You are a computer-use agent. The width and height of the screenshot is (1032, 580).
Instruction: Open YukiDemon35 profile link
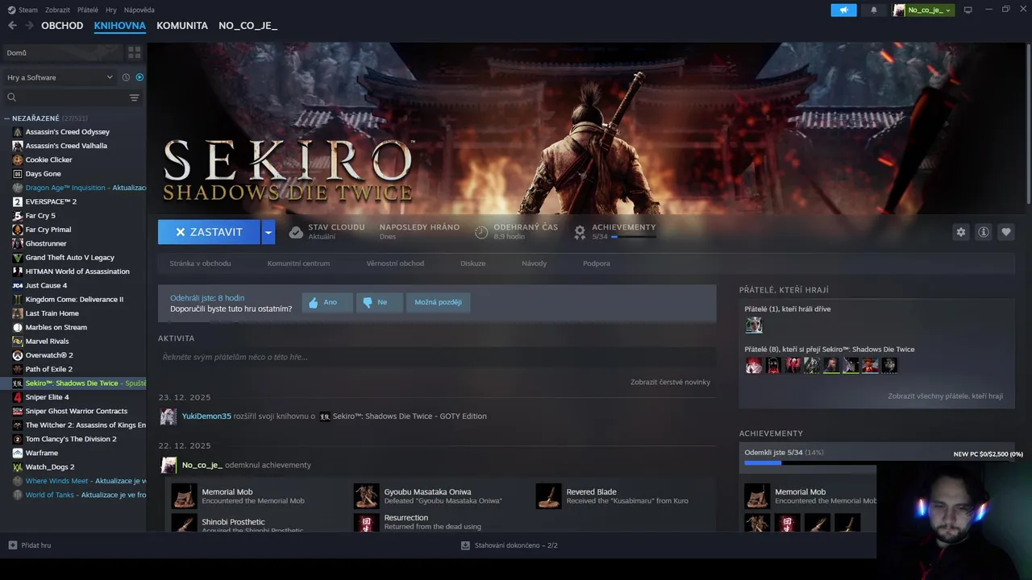(206, 416)
